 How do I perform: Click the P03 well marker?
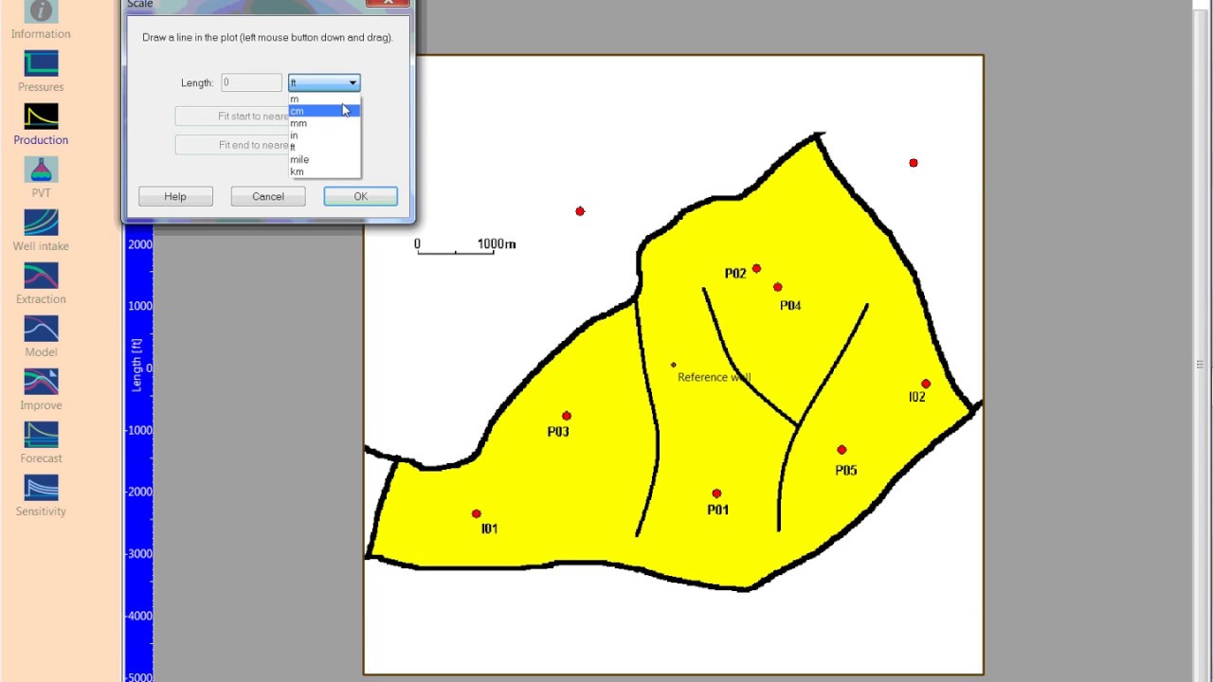[x=567, y=416]
